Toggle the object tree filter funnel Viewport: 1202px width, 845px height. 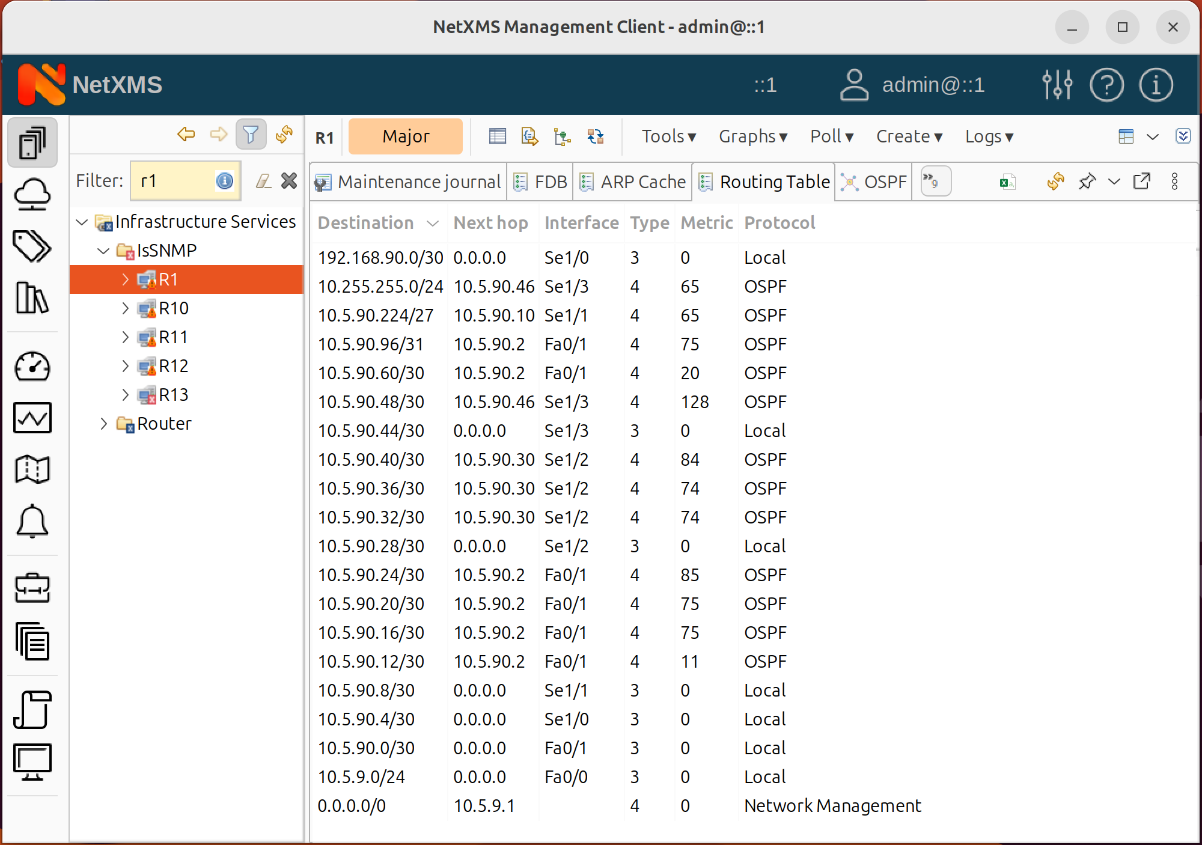(x=251, y=134)
